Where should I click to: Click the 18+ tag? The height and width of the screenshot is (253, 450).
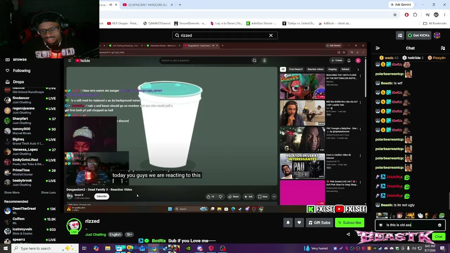click(129, 234)
